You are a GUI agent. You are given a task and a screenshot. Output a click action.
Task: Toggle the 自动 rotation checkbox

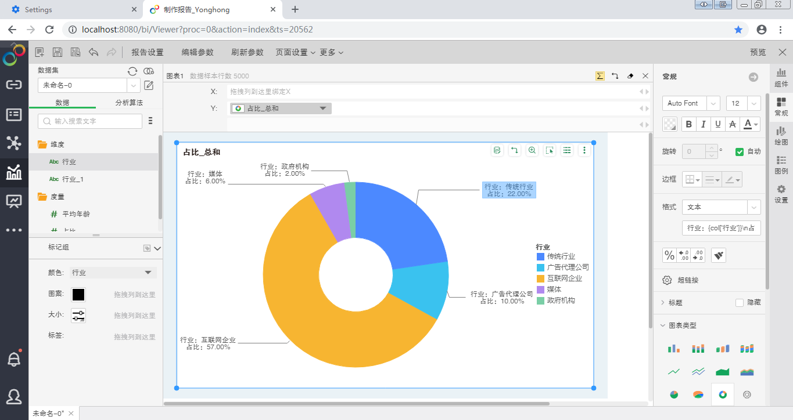click(740, 152)
